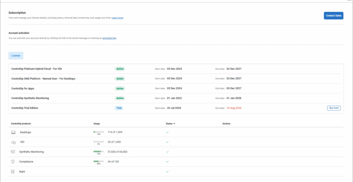Click the usage value 57,600 of 80,000
Image resolution: width=353 pixels, height=182 pixels.
click(x=118, y=152)
